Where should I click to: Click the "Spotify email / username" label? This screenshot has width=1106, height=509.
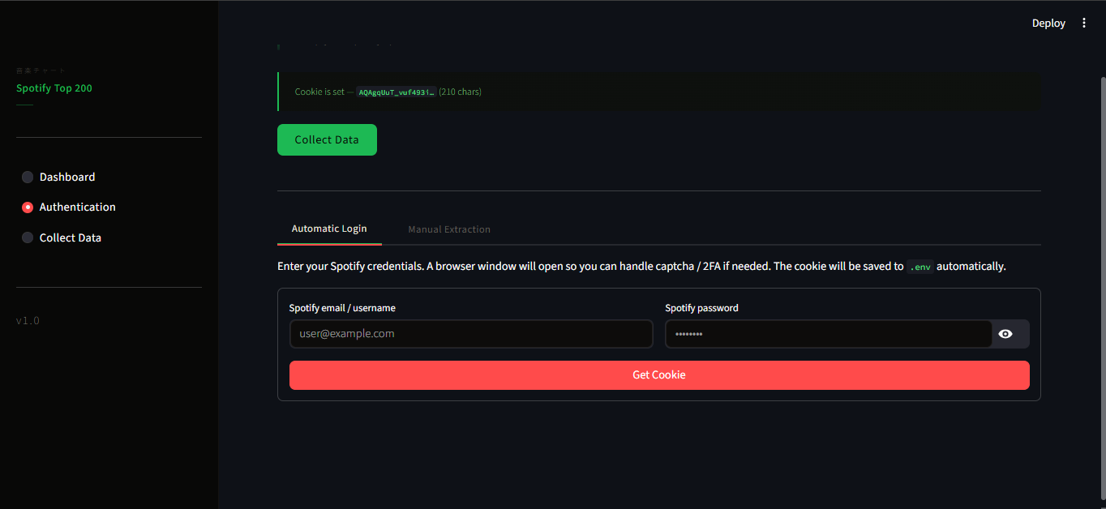(x=342, y=308)
